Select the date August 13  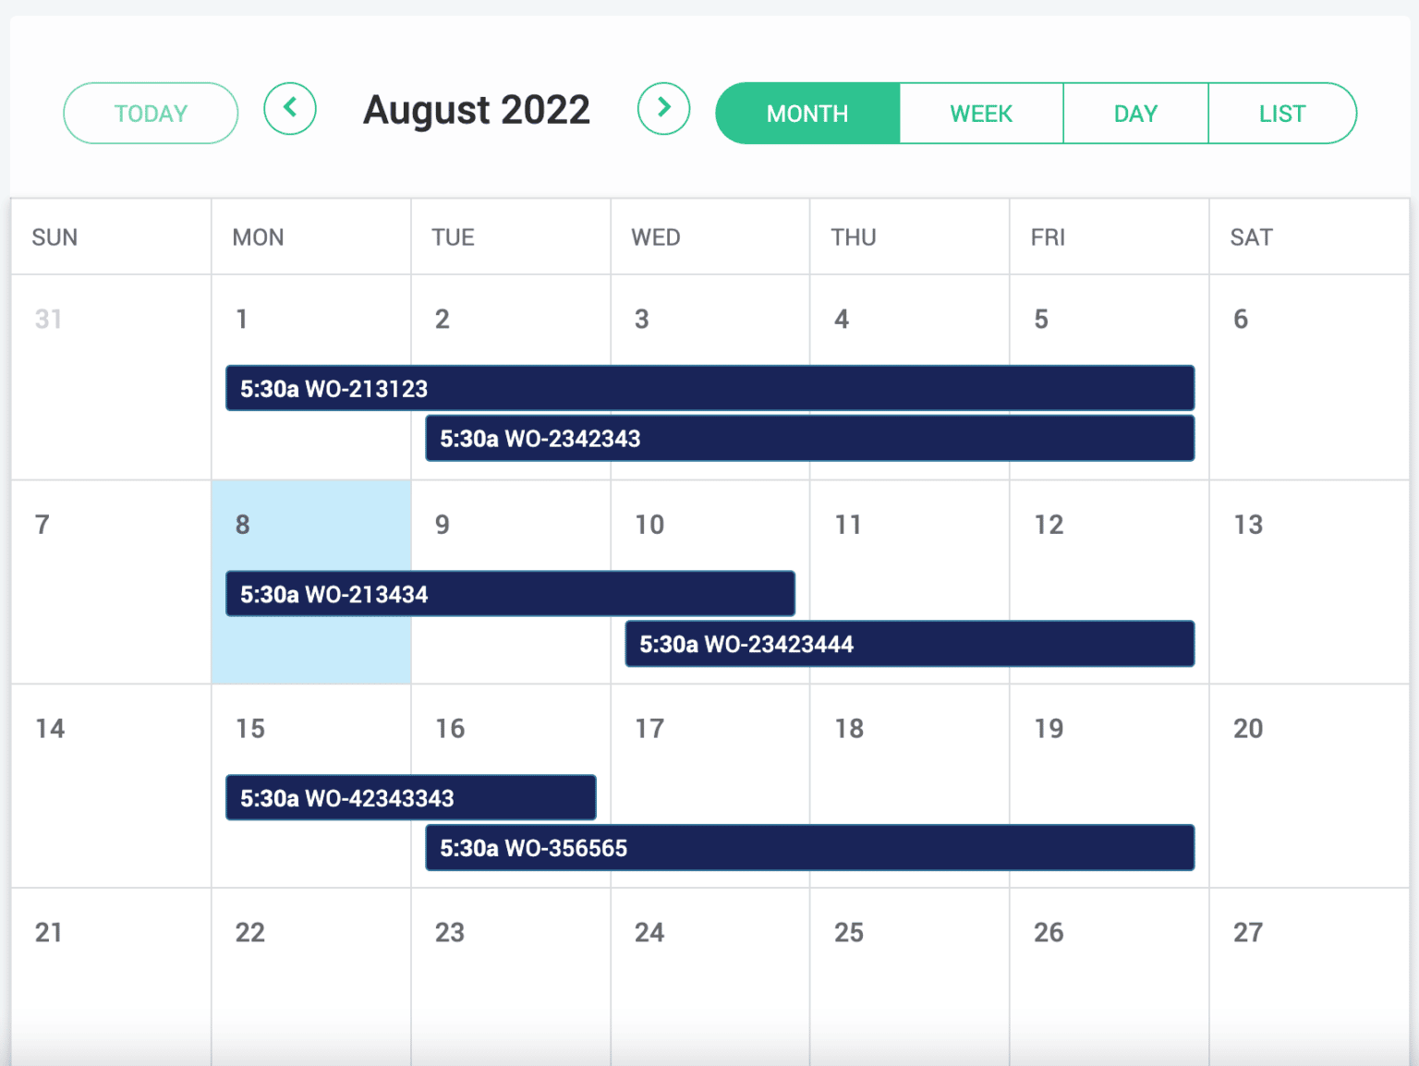(x=1248, y=525)
